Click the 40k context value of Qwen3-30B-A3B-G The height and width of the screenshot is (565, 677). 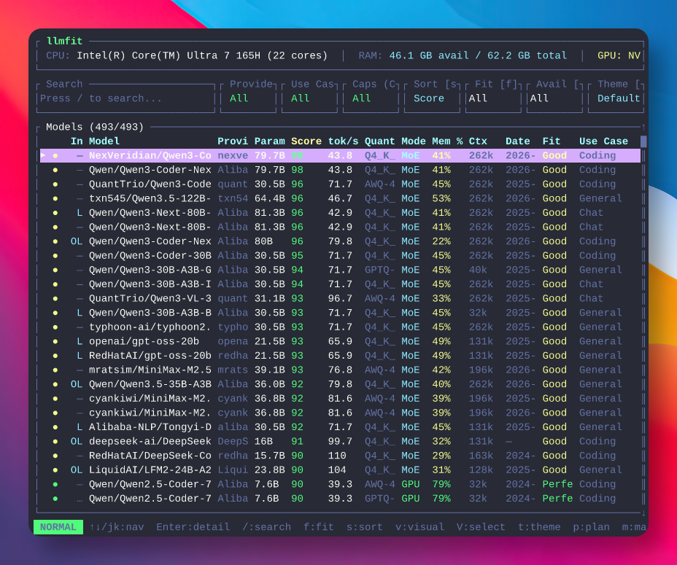tap(478, 270)
